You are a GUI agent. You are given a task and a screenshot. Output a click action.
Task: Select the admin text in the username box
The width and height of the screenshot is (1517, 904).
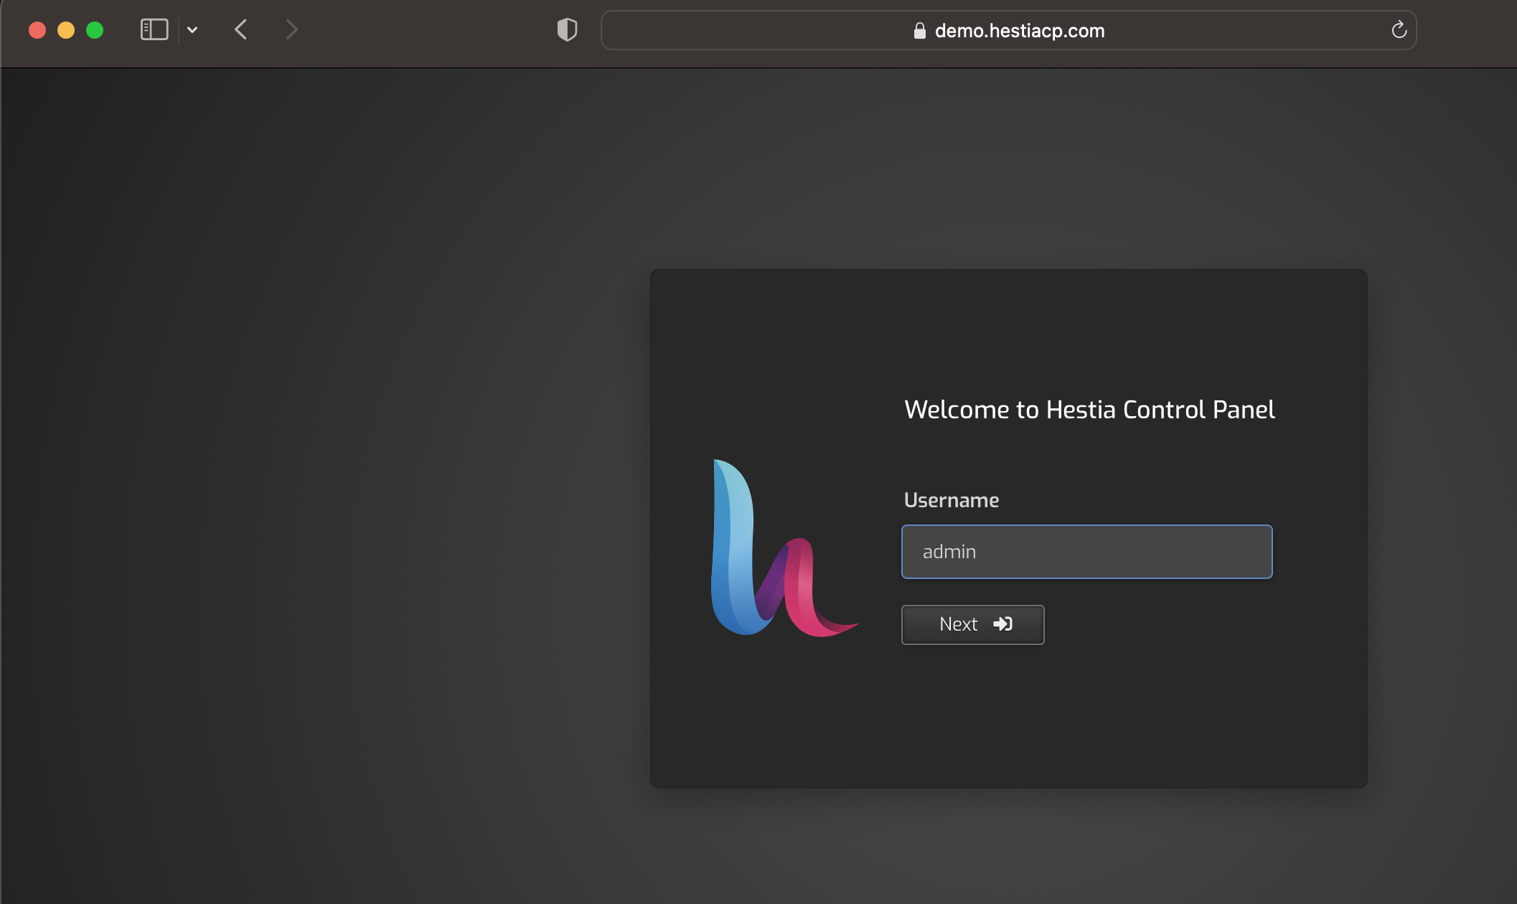(949, 551)
